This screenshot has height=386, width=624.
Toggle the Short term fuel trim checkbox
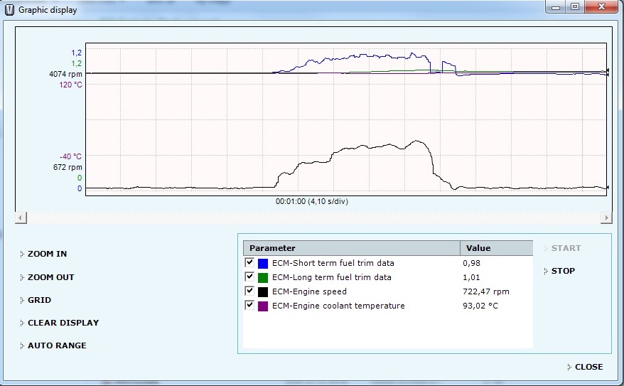click(249, 263)
